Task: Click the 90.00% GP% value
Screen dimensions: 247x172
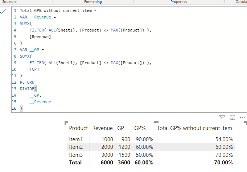Action: click(x=144, y=139)
